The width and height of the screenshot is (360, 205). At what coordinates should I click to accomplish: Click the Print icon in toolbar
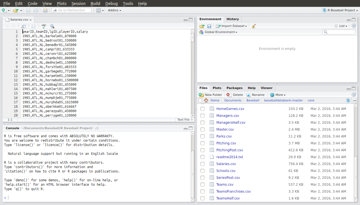45,10
